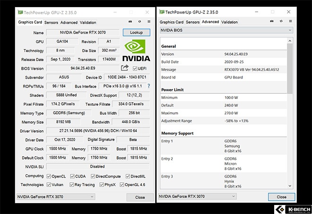
Task: Click refresh icon in right GPU-Z window
Action: 281,21
